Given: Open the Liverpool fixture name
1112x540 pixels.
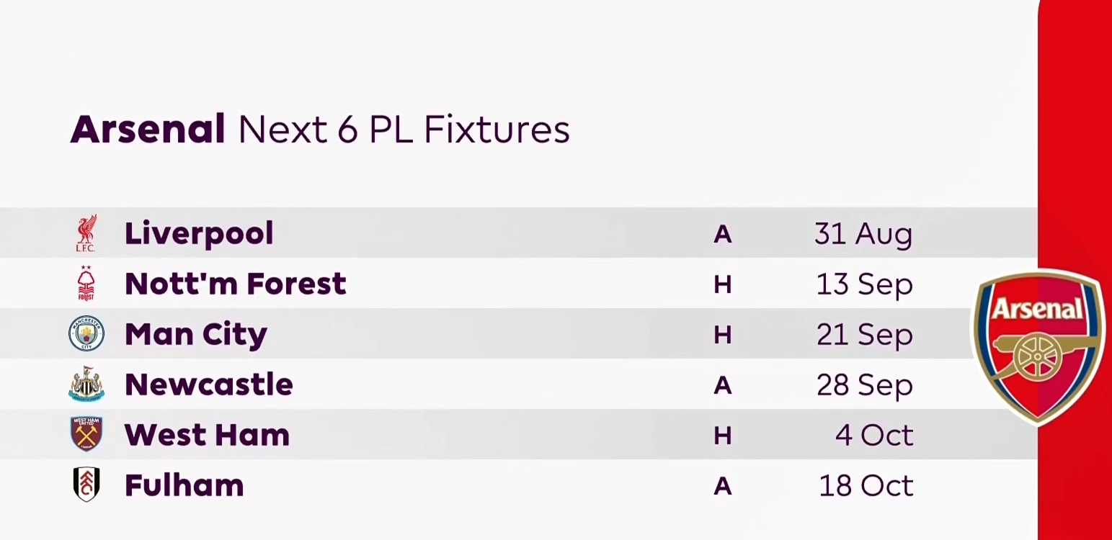Looking at the screenshot, I should click(199, 233).
